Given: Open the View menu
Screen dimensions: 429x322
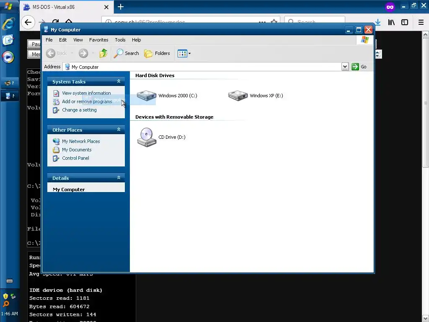Looking at the screenshot, I should pyautogui.click(x=78, y=40).
